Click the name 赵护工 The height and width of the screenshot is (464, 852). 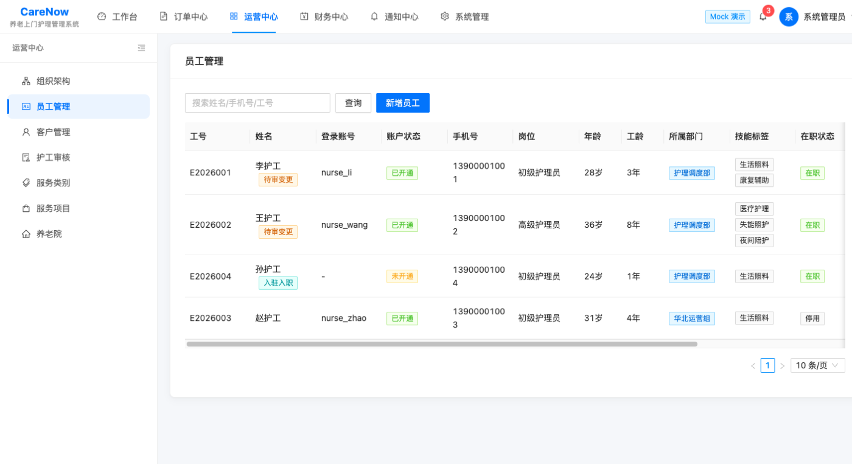pyautogui.click(x=268, y=318)
